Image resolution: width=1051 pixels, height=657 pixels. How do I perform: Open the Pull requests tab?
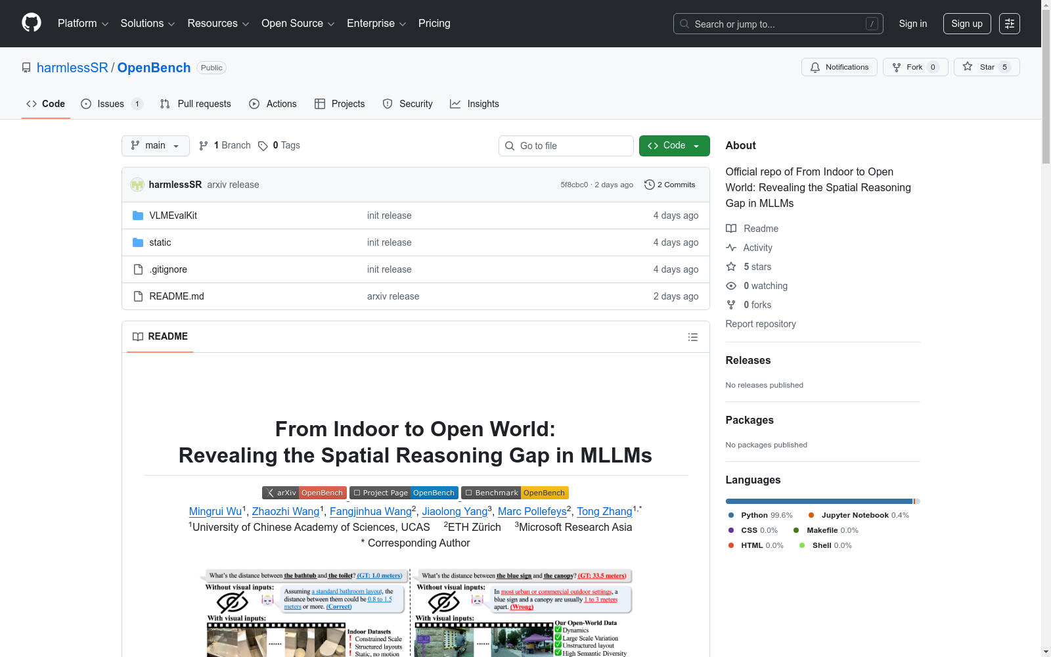[196, 104]
